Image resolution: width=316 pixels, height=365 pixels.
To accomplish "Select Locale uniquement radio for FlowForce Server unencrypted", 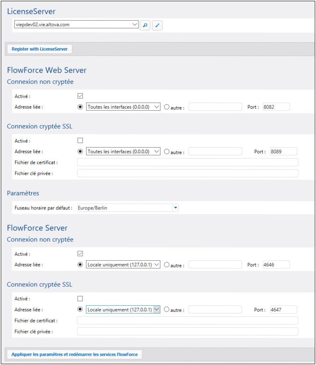I will click(x=80, y=265).
